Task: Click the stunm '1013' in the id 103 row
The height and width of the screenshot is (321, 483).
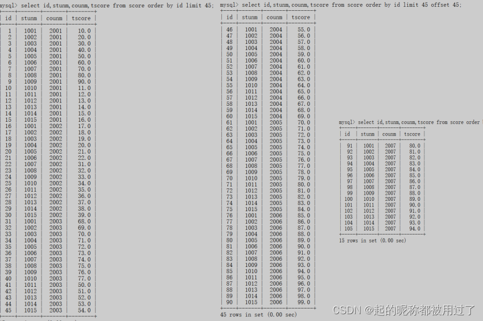Action: tap(369, 217)
